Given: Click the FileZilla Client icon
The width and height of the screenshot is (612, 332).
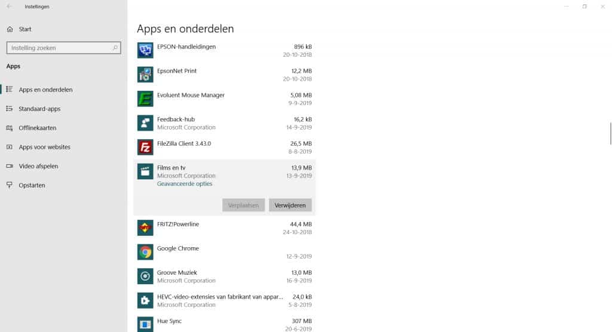Looking at the screenshot, I should [145, 147].
